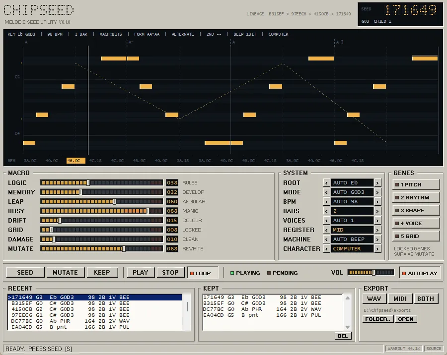Select kept seed DC77BC
447x355 pixels.
[x=273, y=309]
